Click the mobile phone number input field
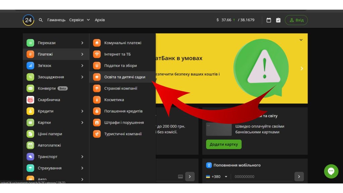 click(x=261, y=177)
